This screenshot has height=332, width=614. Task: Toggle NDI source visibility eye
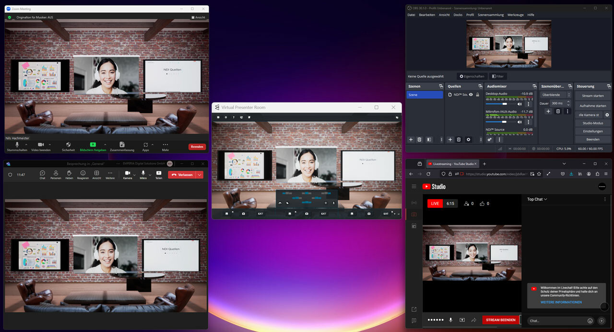(471, 95)
